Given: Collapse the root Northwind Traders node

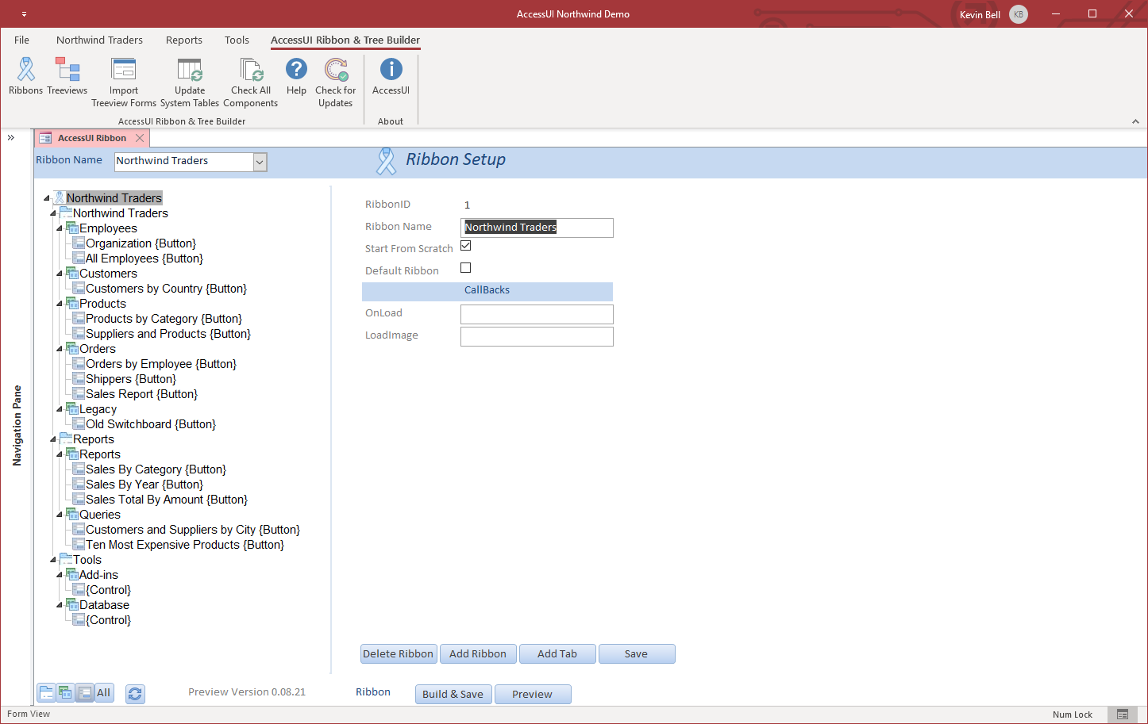Looking at the screenshot, I should click(x=47, y=198).
